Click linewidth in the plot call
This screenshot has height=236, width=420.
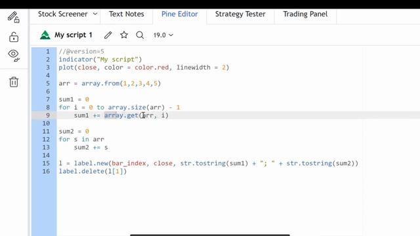[x=194, y=68]
